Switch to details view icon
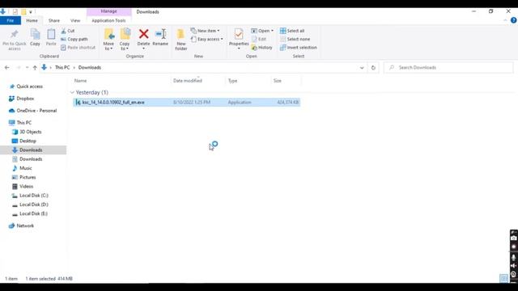The image size is (518, 291). [x=503, y=279]
